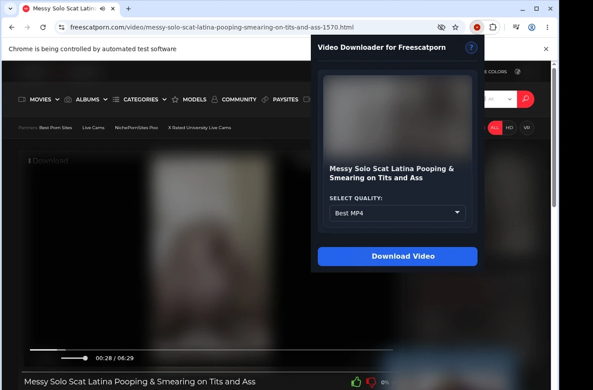The width and height of the screenshot is (593, 390).
Task: Close the current browser tab
Action: (113, 8)
